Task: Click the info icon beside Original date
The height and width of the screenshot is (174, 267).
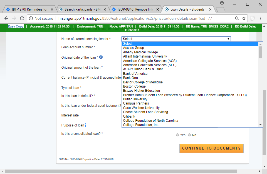Action: pyautogui.click(x=101, y=57)
